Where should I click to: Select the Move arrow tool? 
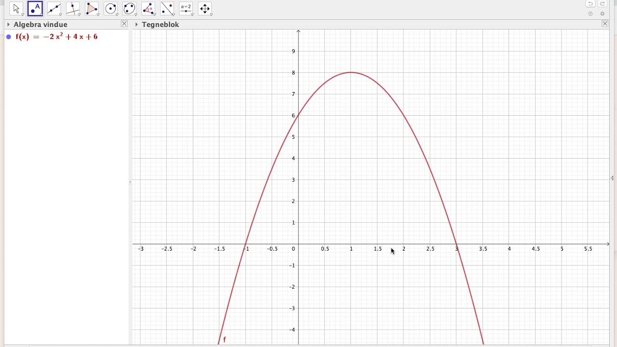tap(16, 8)
